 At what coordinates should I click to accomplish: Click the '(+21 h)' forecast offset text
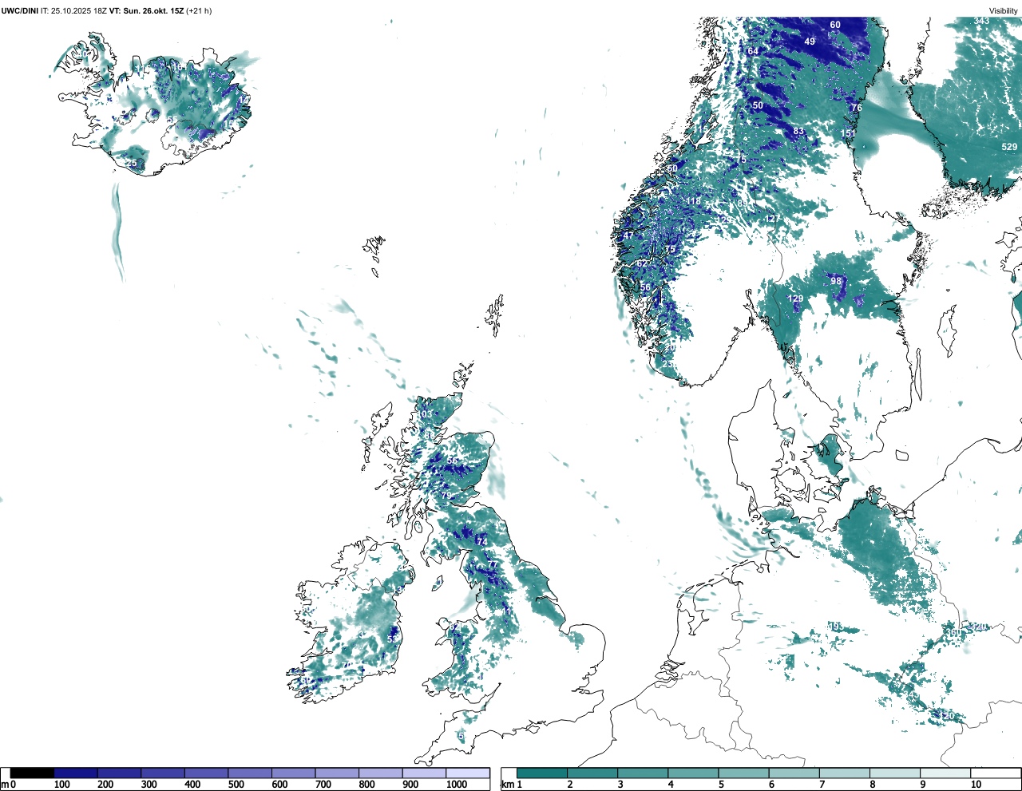pyautogui.click(x=199, y=11)
